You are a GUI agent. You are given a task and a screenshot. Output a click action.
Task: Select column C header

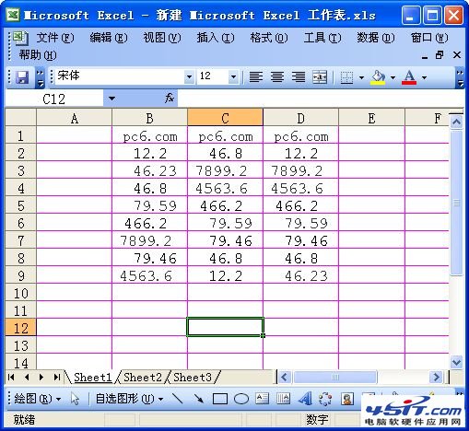point(225,117)
